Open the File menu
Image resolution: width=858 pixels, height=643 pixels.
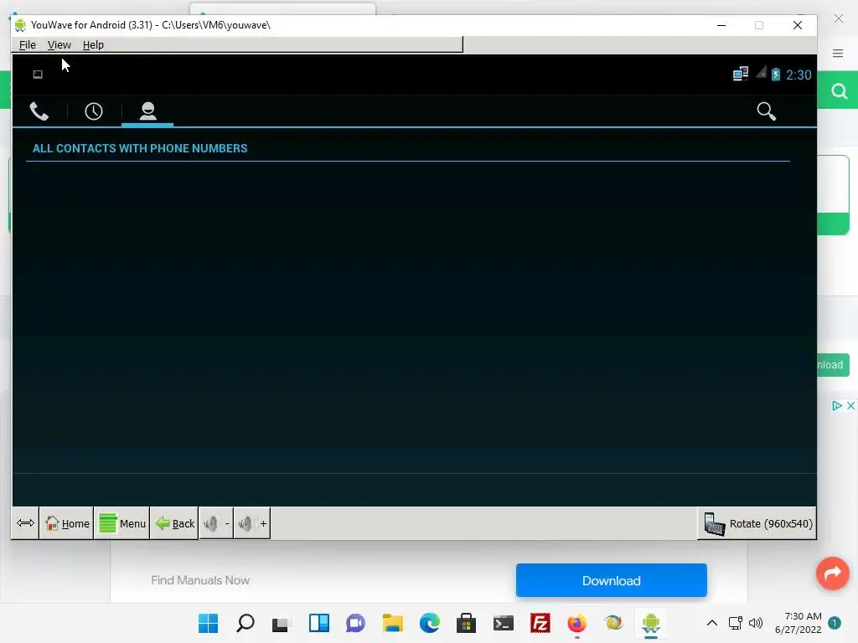point(28,45)
